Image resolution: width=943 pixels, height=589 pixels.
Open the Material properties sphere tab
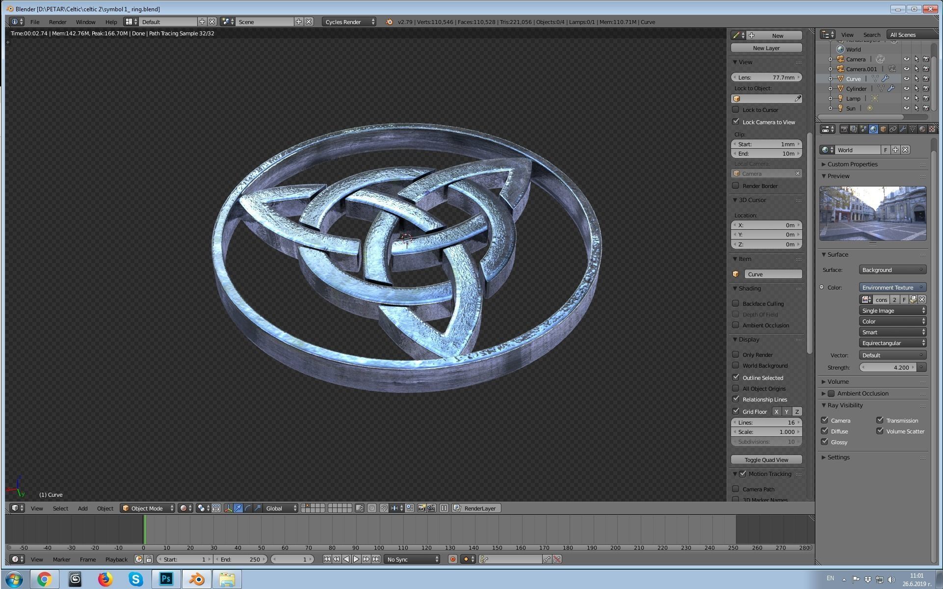tap(922, 129)
